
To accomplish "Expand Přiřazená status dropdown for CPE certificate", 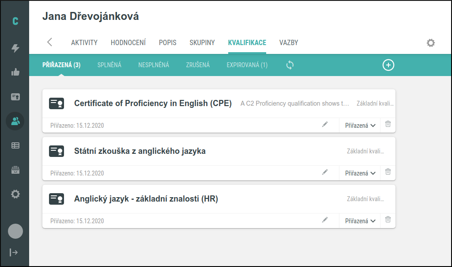I will tap(360, 126).
